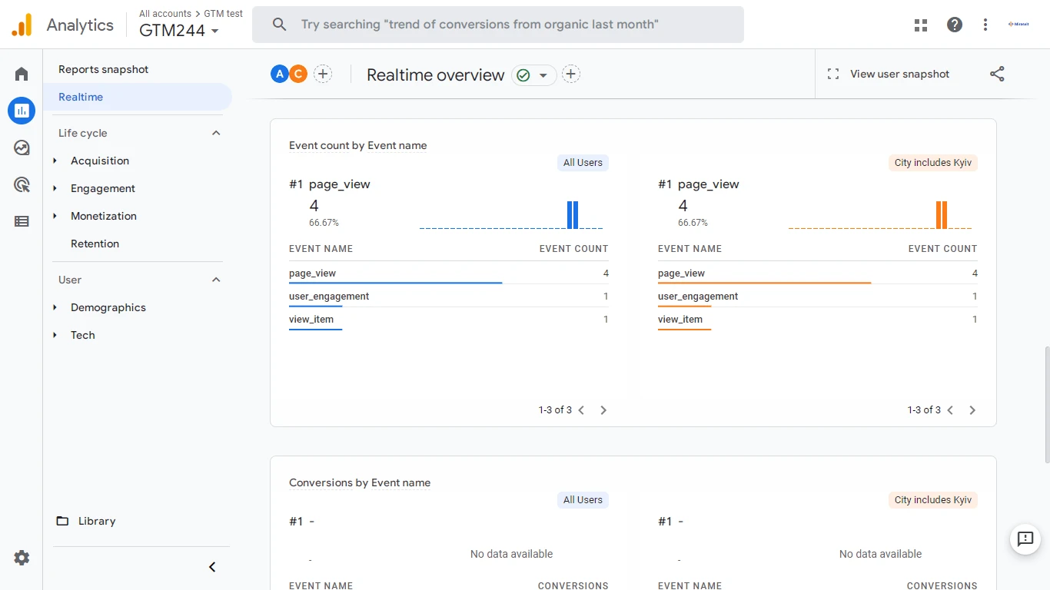The height and width of the screenshot is (590, 1050).
Task: Click the add comparison plus button
Action: (x=323, y=75)
